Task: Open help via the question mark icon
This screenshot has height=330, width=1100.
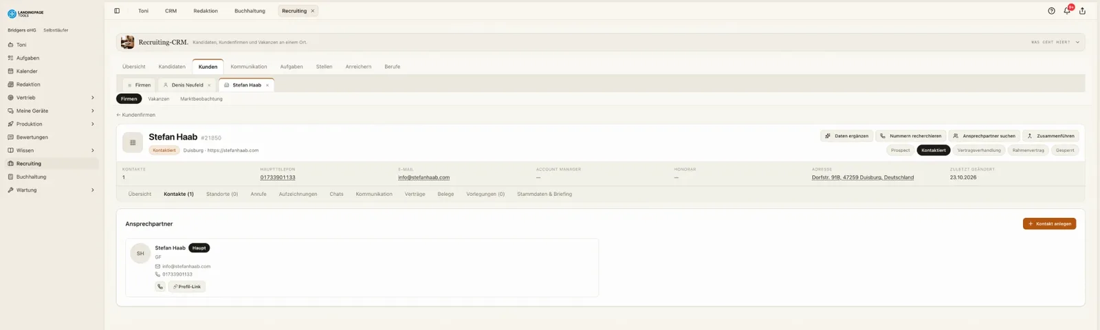Action: [1051, 11]
